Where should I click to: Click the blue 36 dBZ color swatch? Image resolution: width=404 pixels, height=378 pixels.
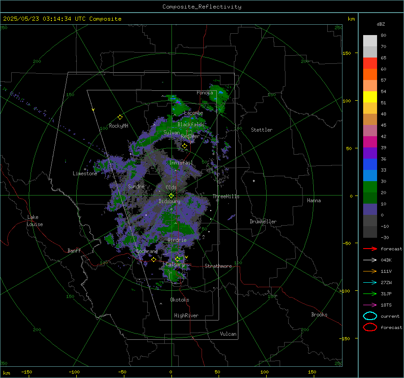(x=370, y=165)
